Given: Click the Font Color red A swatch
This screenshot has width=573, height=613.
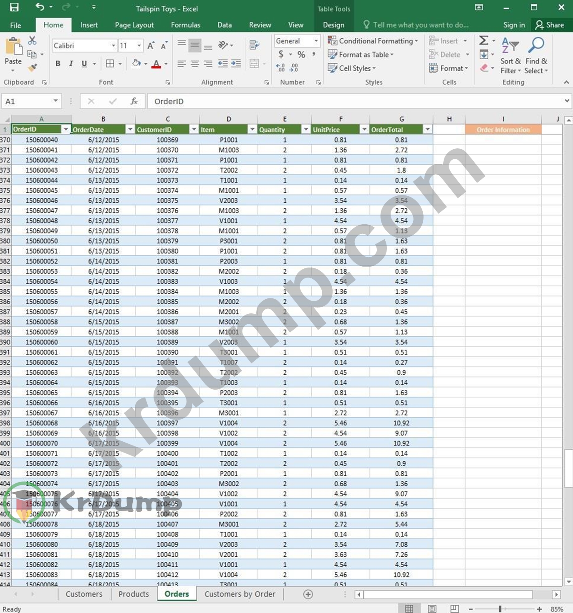Looking at the screenshot, I should coord(156,64).
